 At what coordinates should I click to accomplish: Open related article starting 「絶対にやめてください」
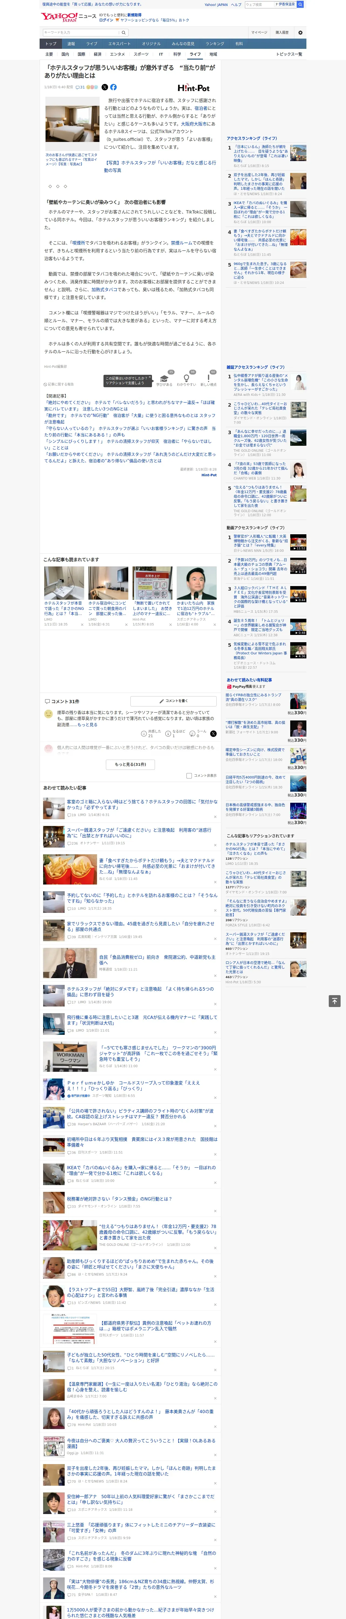[x=129, y=405]
